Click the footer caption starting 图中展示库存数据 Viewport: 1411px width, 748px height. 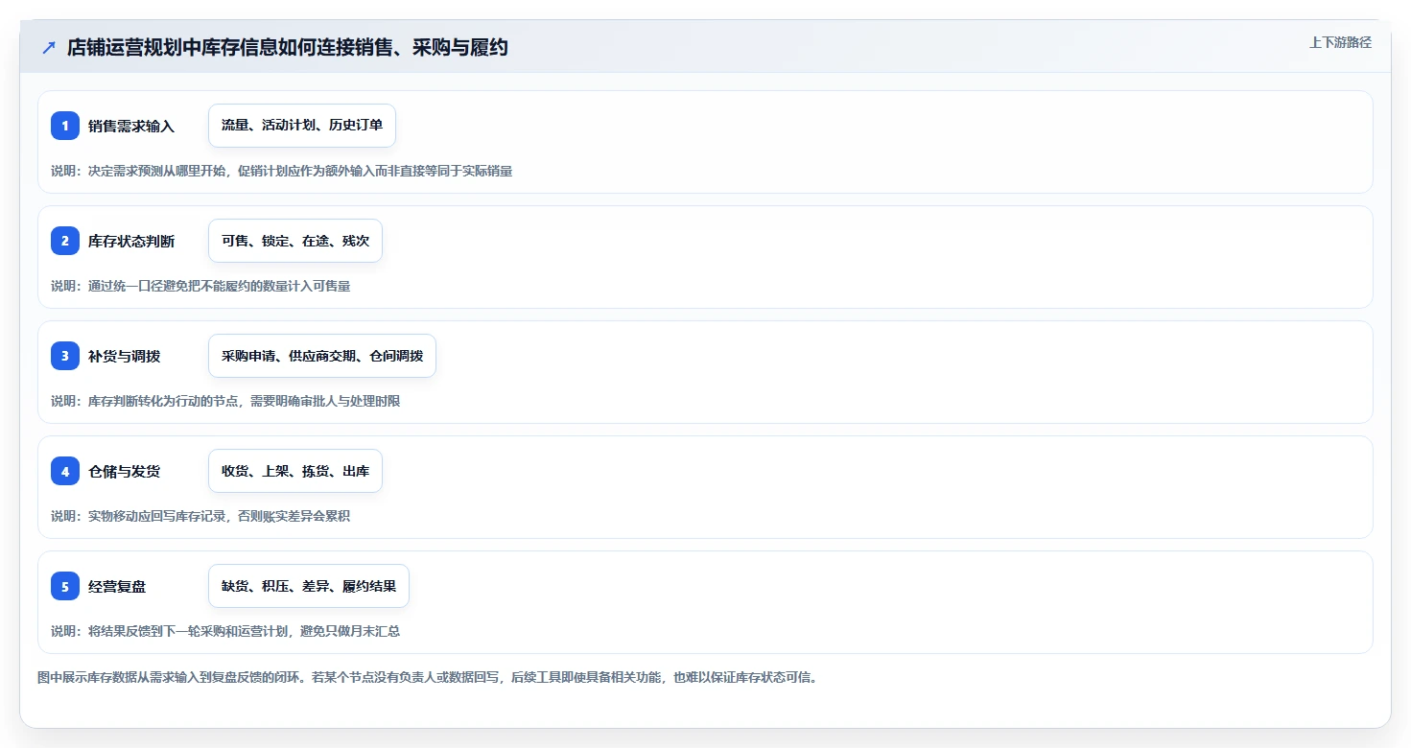[427, 677]
